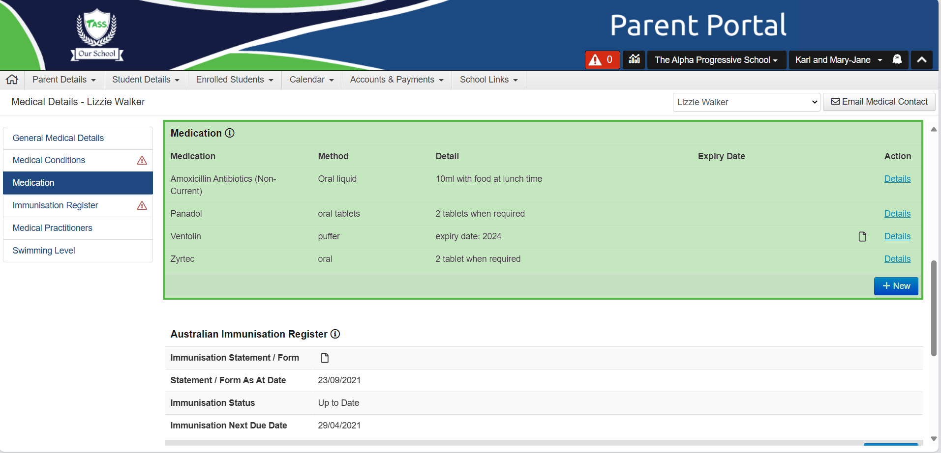The image size is (941, 453).
Task: Open the Enrolled Students menu
Action: click(234, 80)
